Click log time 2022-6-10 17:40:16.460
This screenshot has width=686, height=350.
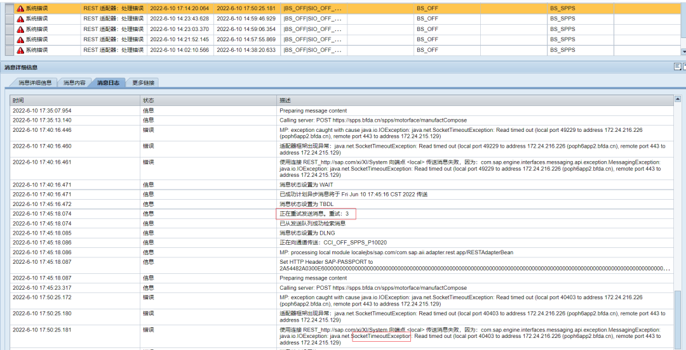click(x=41, y=146)
